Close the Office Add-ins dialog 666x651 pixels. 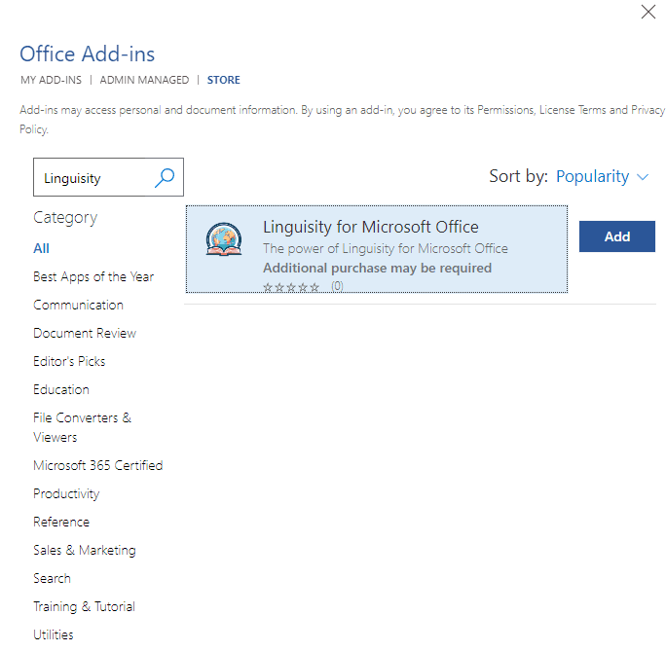648,12
